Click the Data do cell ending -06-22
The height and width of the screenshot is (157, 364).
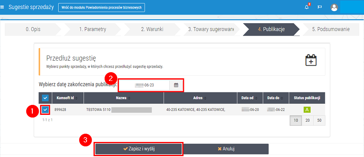[x=276, y=110]
